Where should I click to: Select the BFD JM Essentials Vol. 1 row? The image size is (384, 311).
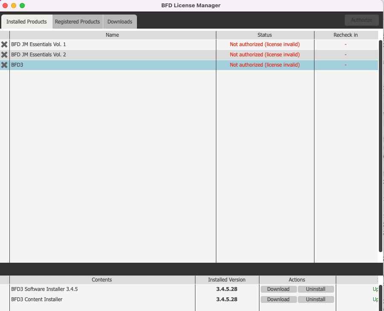click(x=113, y=44)
